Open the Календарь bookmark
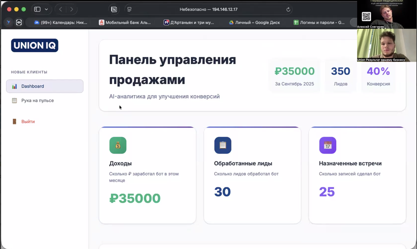Screen dimensions: 417x249 coord(61,23)
